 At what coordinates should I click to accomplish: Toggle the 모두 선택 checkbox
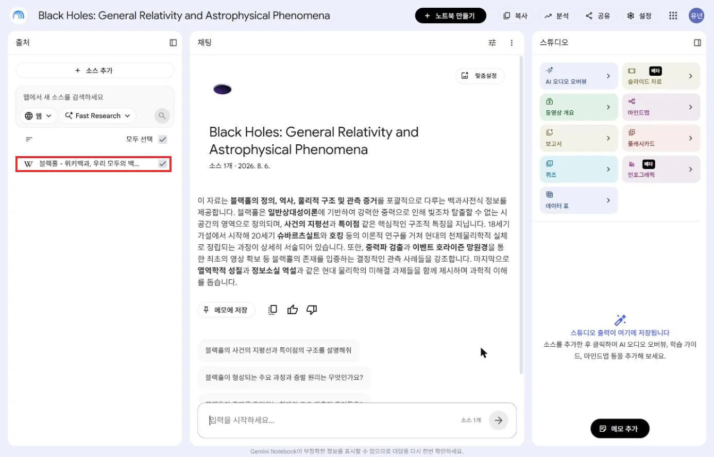point(163,139)
